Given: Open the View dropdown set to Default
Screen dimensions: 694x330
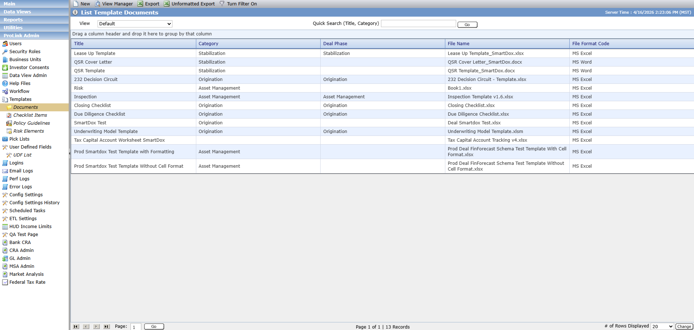Looking at the screenshot, I should tap(135, 24).
